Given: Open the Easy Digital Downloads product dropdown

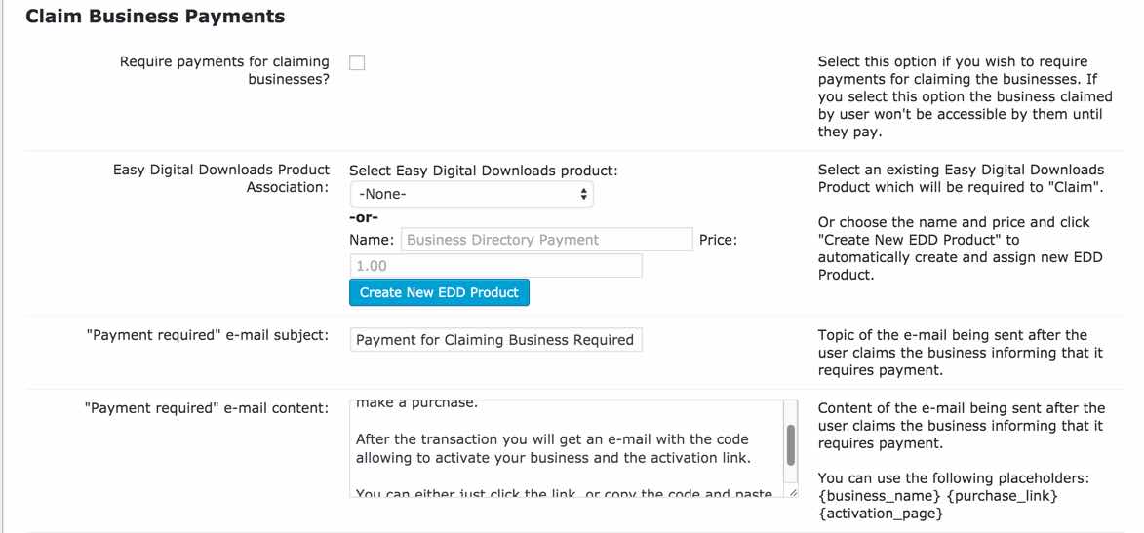Looking at the screenshot, I should coord(471,194).
